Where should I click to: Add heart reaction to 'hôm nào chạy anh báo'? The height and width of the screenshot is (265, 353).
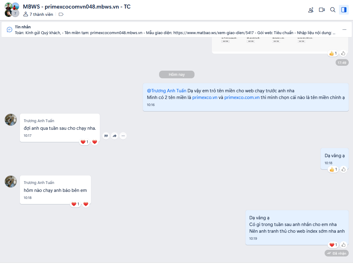(x=86, y=204)
